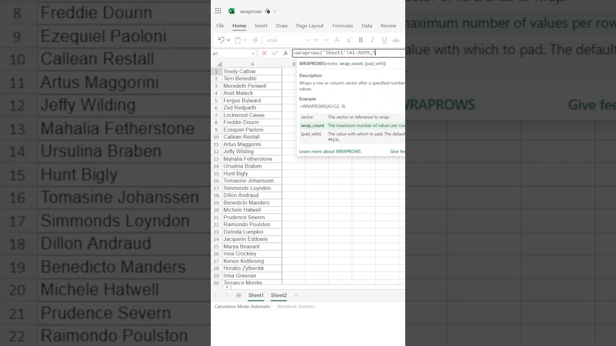Click the Undo icon
616x346 pixels.
click(x=221, y=40)
